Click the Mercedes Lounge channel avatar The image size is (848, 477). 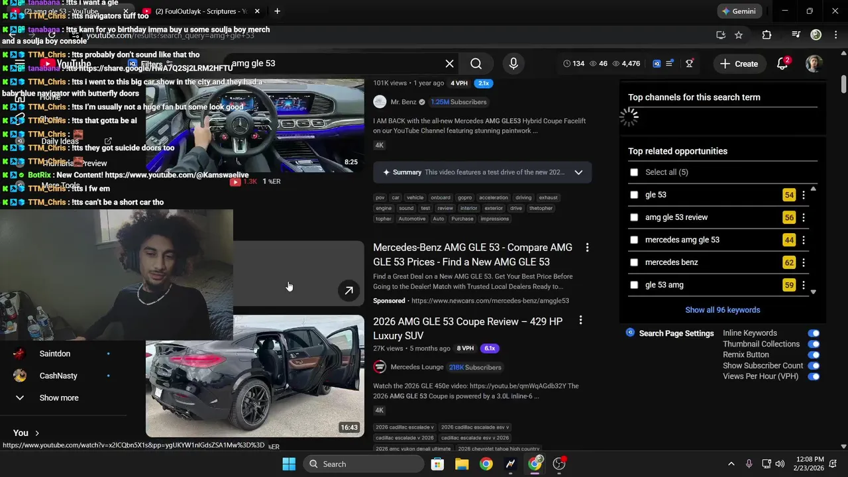coord(380,367)
